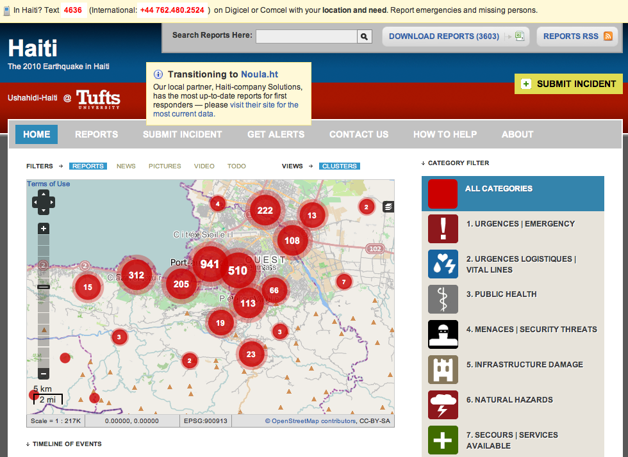Screen dimensions: 628x457
Task: Click the Infrastructure Damage building icon
Action: pyautogui.click(x=443, y=369)
